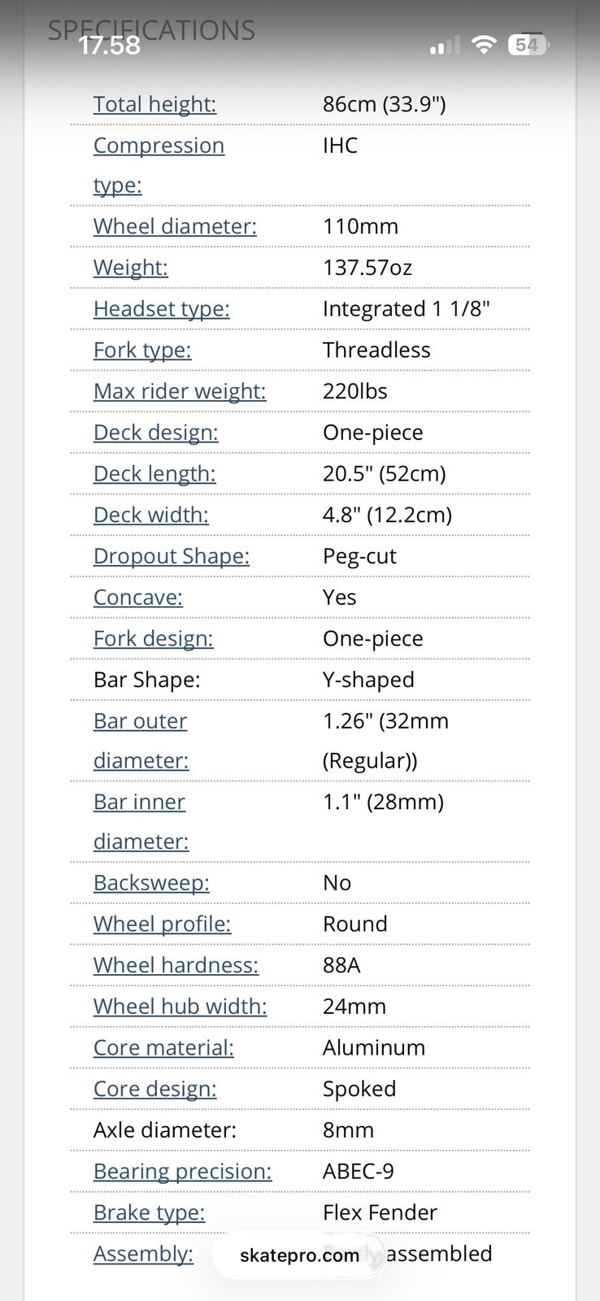The image size is (600, 1301).
Task: Open the Total height definition link
Action: pos(154,104)
